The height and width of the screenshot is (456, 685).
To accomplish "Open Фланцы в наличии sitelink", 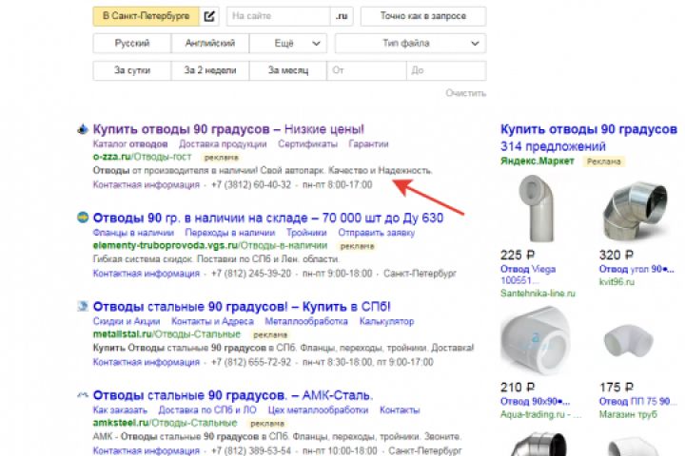I will click(x=133, y=233).
